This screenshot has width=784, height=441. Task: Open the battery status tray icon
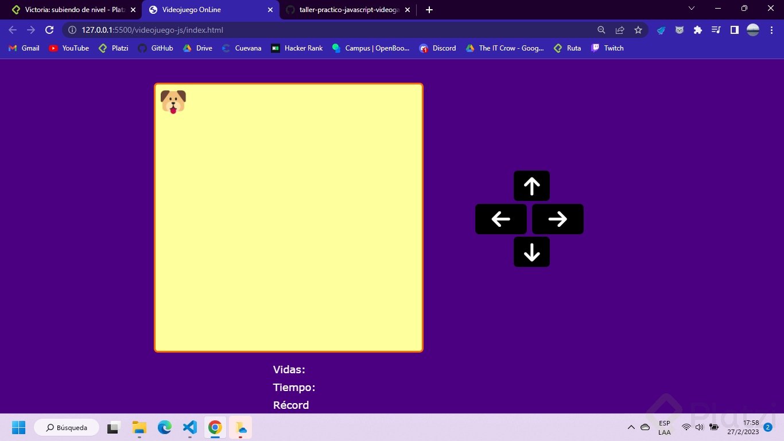[714, 427]
